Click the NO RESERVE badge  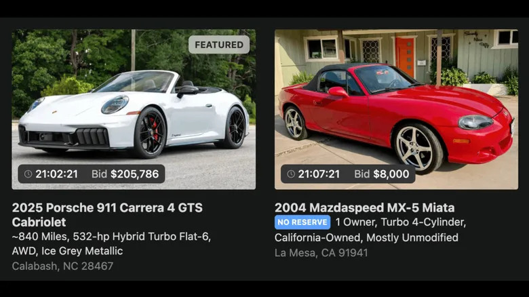(302, 222)
